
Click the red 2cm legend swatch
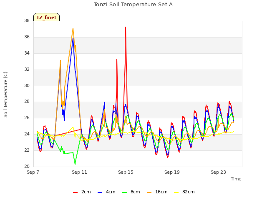[75, 192]
